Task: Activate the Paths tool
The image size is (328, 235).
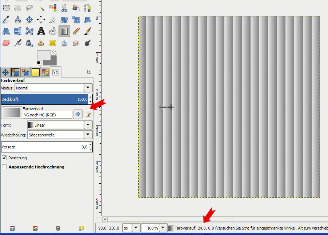Action: 87,8
